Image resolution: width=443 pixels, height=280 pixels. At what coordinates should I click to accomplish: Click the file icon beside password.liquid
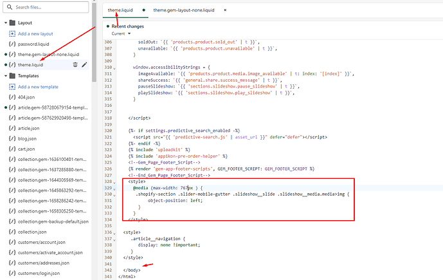pyautogui.click(x=13, y=44)
